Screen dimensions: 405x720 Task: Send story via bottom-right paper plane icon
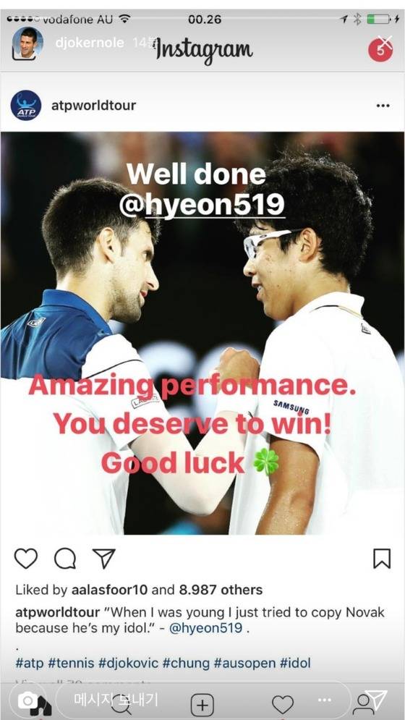tap(377, 699)
